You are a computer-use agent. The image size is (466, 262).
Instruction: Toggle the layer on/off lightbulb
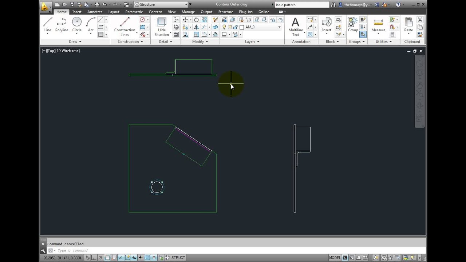(x=224, y=27)
